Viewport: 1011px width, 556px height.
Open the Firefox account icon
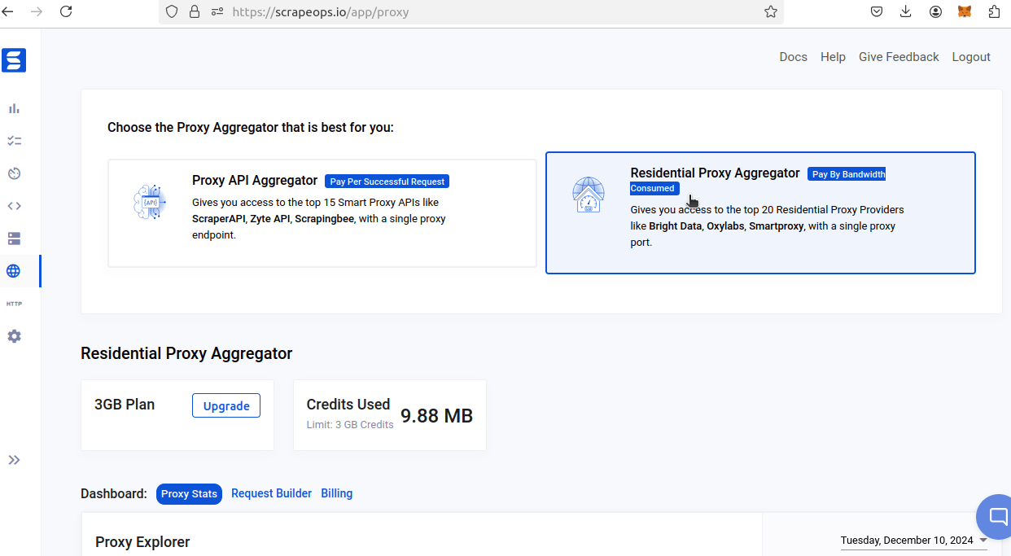point(935,11)
